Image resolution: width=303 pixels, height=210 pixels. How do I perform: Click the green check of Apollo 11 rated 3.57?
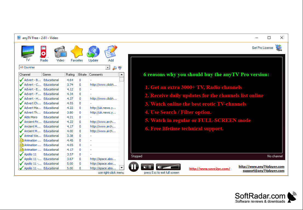pyautogui.click(x=21, y=154)
